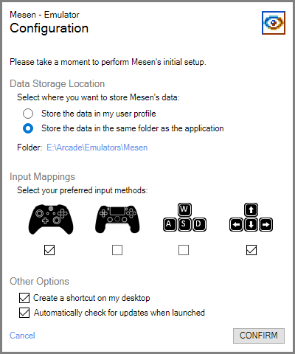Click the up arrow key icon
The image size is (295, 354).
click(x=251, y=209)
